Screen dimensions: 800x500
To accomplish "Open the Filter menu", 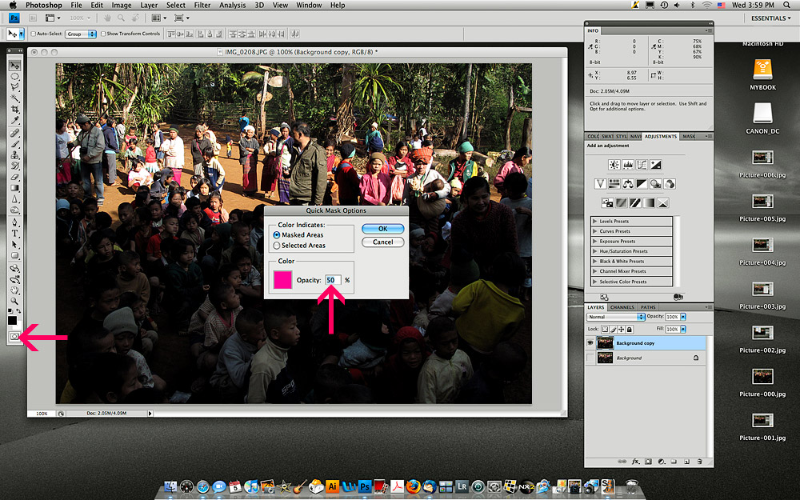I will [x=202, y=5].
